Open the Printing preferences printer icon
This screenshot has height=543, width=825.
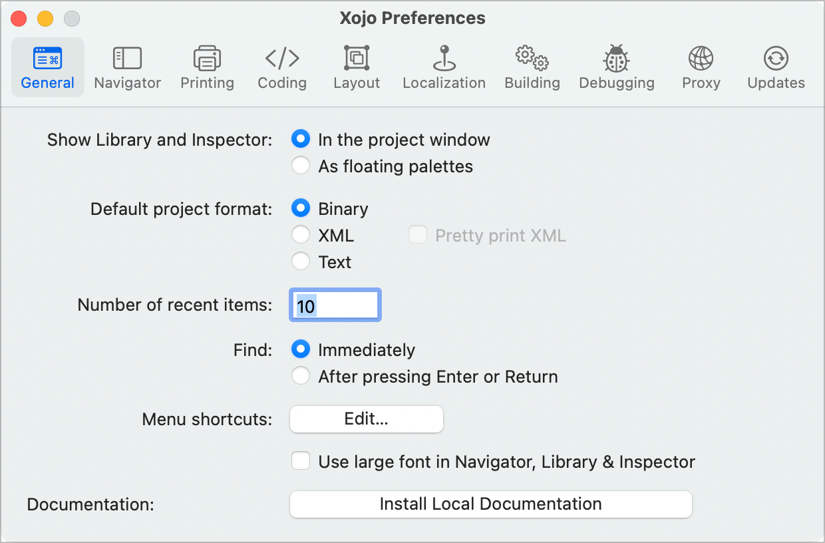click(207, 59)
